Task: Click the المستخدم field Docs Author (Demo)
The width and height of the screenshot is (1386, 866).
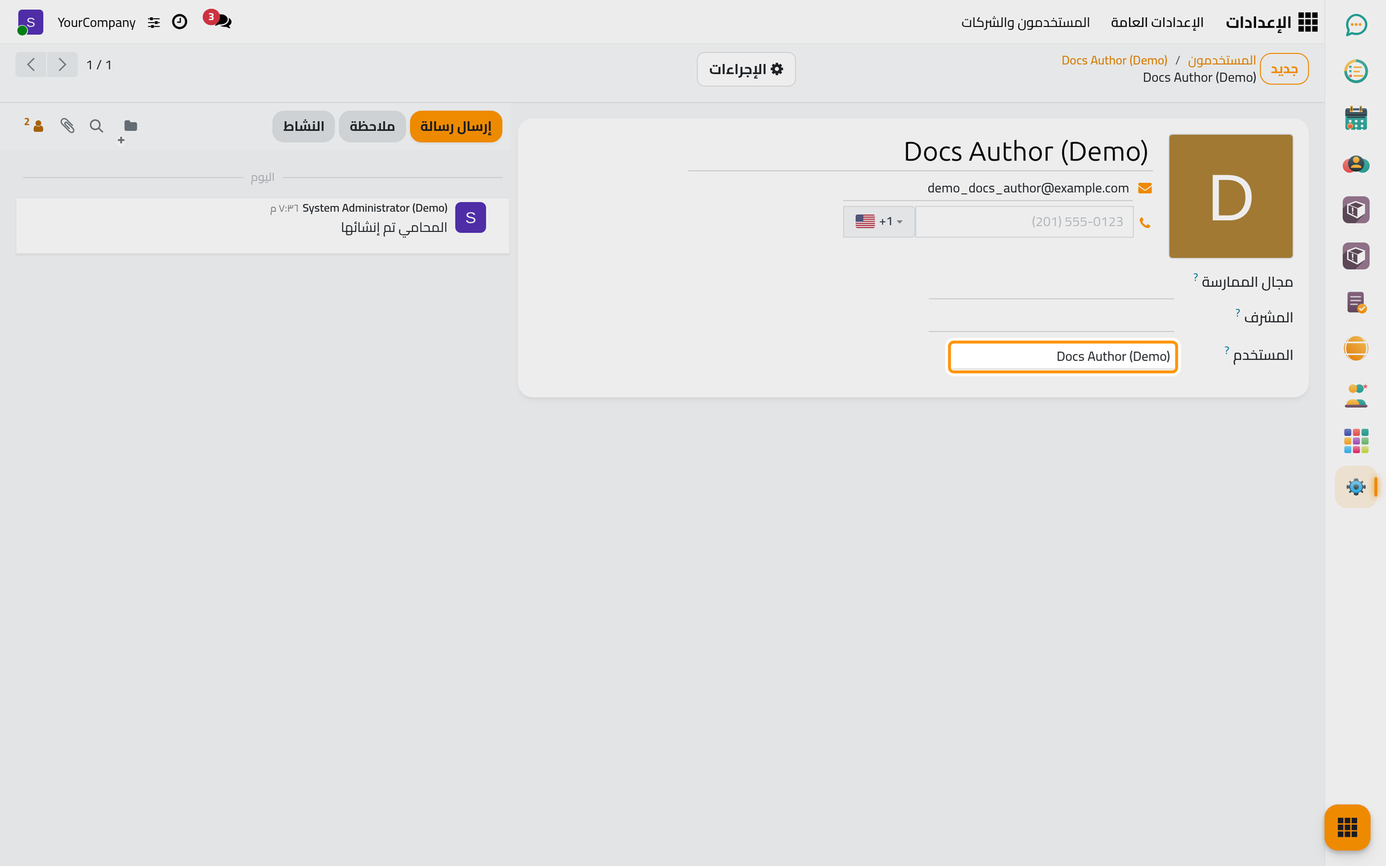Action: click(x=1063, y=357)
